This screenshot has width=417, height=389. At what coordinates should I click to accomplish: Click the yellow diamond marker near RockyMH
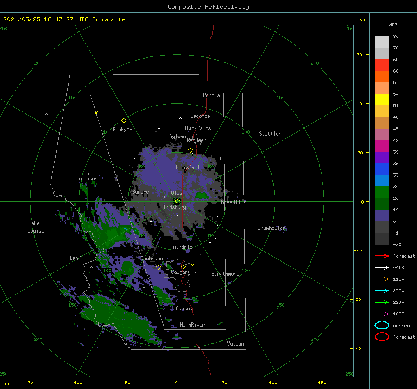124,121
